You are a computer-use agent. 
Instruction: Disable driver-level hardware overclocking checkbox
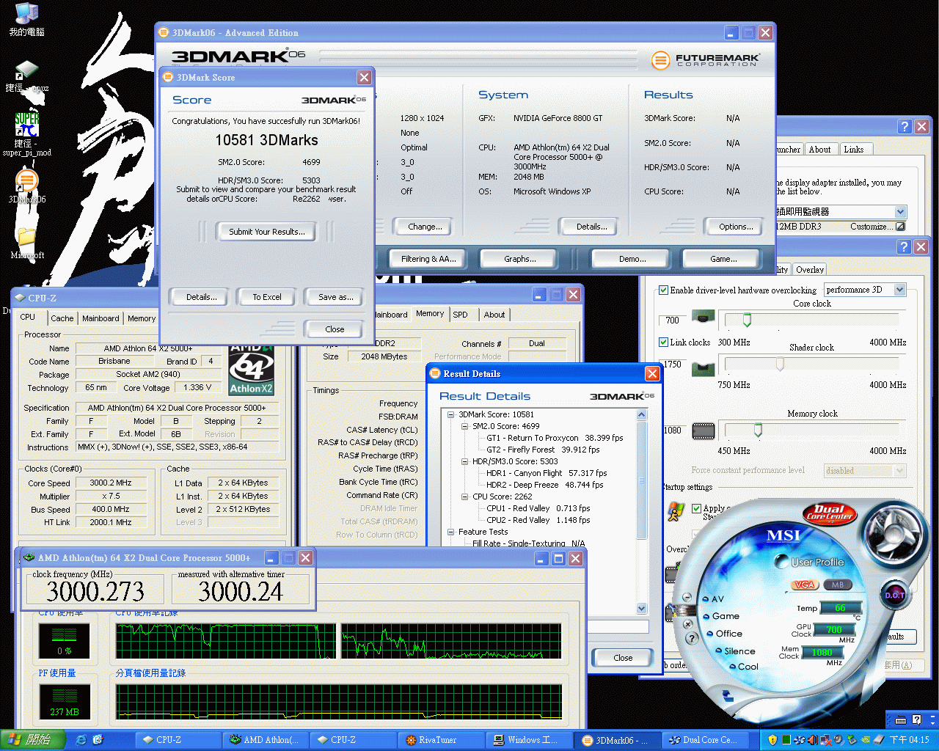coord(663,290)
